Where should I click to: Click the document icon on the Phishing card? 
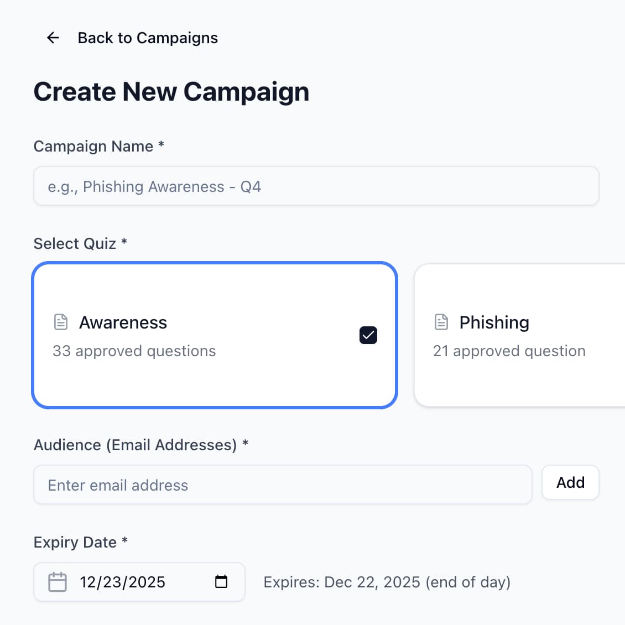[x=441, y=321]
